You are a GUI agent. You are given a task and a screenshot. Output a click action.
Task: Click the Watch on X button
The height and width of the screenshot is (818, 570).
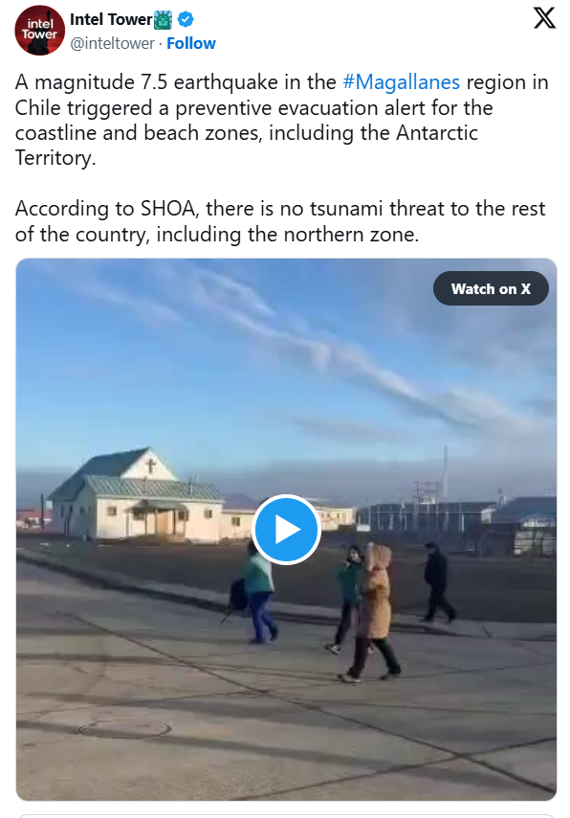(x=491, y=288)
